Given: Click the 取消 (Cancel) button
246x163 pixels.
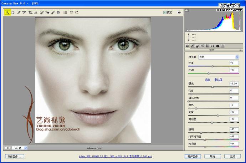Looking at the screenshot, I should [x=212, y=157].
